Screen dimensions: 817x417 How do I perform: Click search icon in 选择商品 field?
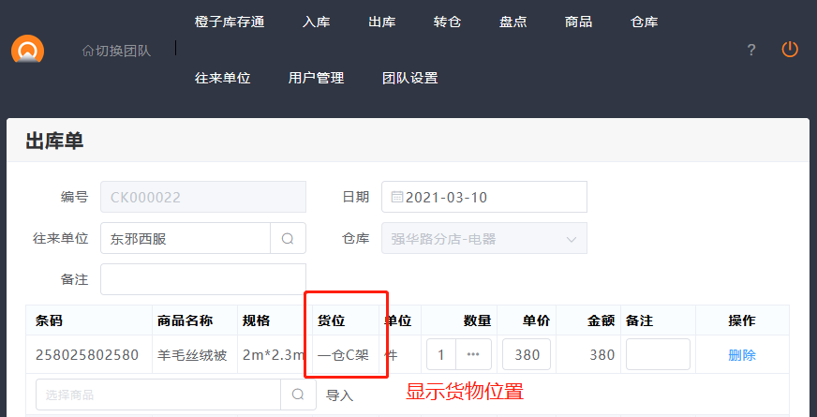coord(298,395)
